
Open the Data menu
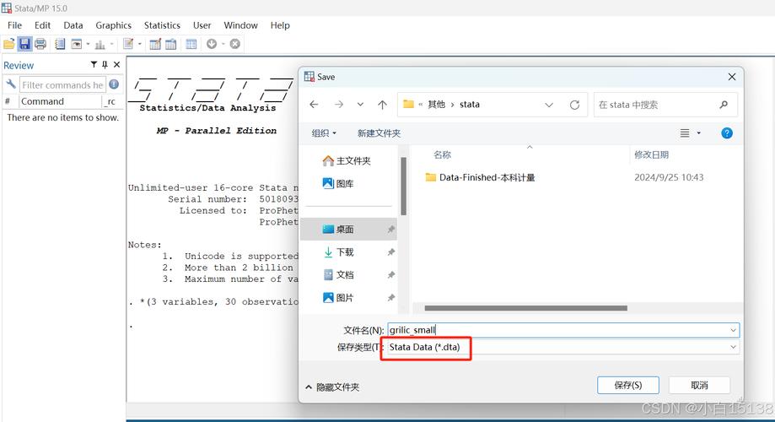tap(73, 25)
